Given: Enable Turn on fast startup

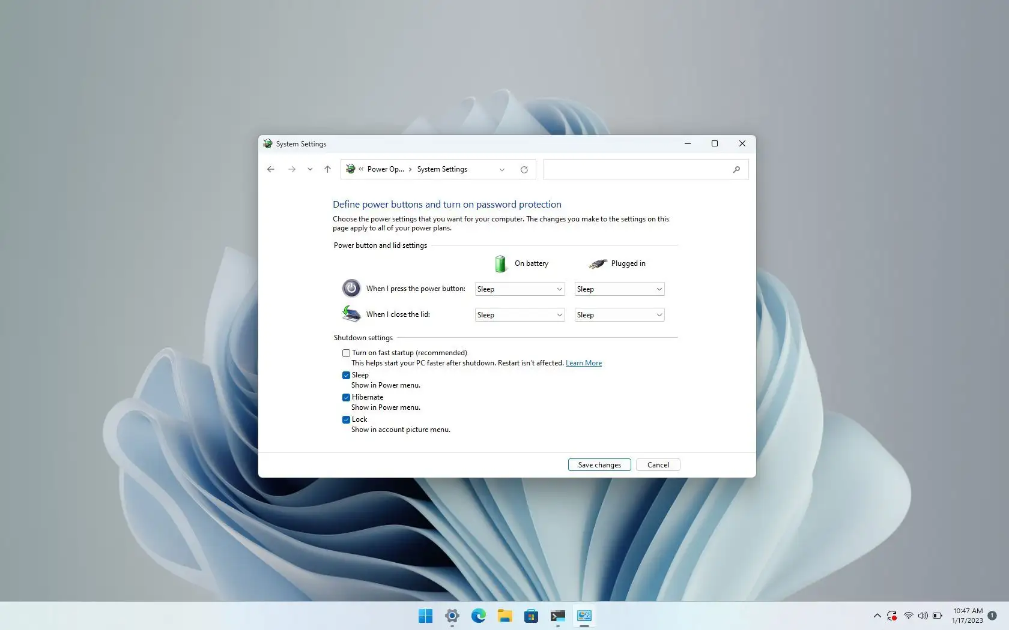Looking at the screenshot, I should [346, 353].
